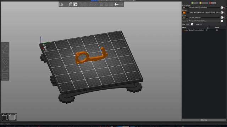Screen dimensions: 227x127
Task: Click the editing icon for covid_door object
Action: pyautogui.click(x=217, y=30)
